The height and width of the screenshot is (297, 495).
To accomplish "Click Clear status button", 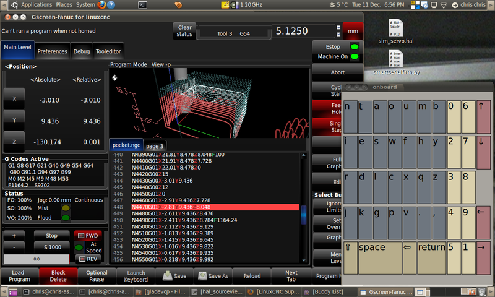I will click(184, 31).
